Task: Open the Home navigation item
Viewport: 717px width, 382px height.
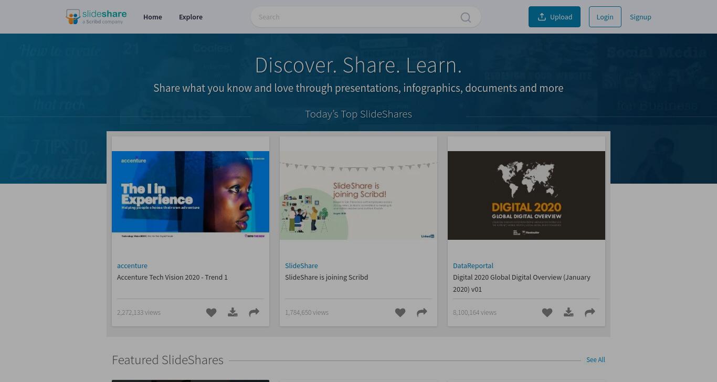Action: [x=153, y=17]
